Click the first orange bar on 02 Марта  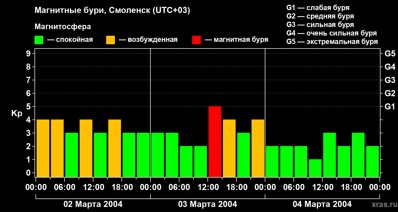pyautogui.click(x=43, y=148)
